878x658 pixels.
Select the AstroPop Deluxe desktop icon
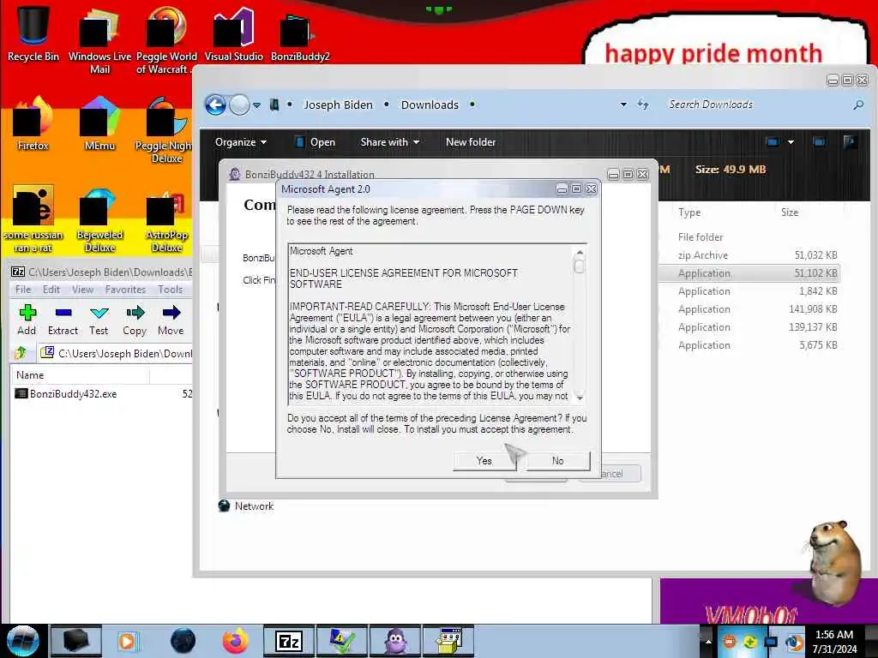pyautogui.click(x=166, y=219)
